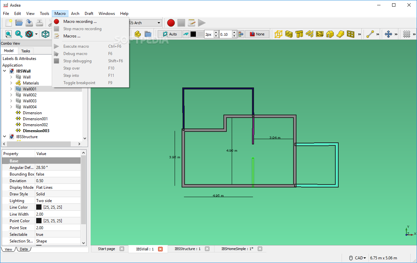This screenshot has height=263, width=417.
Task: Click the gray Stop macro recording toolbar square
Action: tap(181, 23)
